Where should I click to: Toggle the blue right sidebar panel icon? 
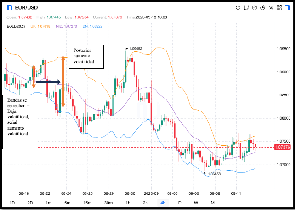pyautogui.click(x=287, y=7)
